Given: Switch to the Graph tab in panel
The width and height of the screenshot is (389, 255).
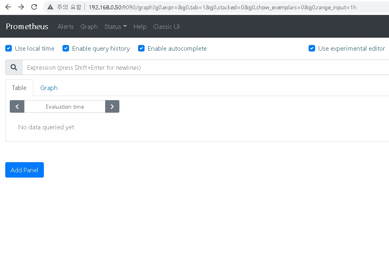Looking at the screenshot, I should [x=49, y=88].
